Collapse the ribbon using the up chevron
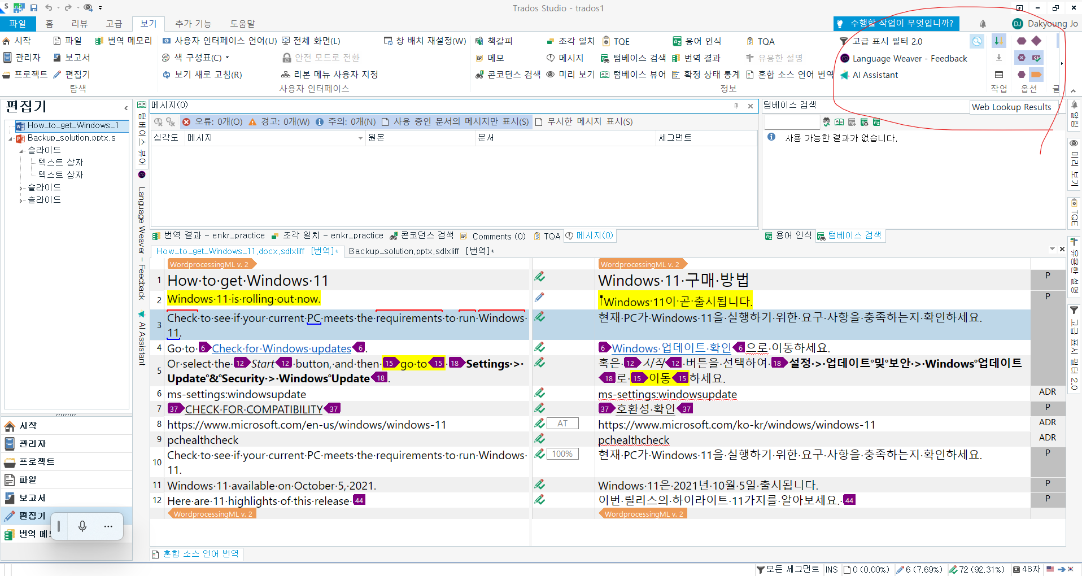 click(x=1073, y=90)
